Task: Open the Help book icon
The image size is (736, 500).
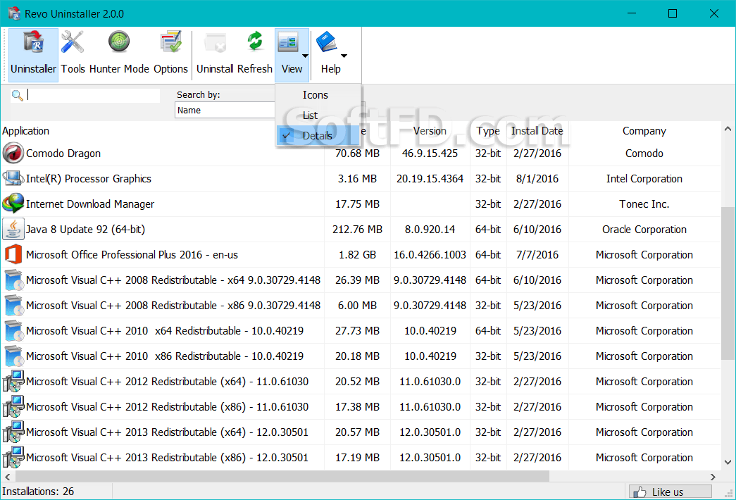Action: (327, 42)
